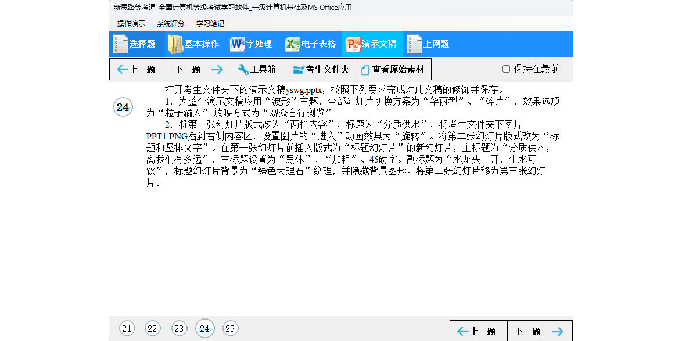This screenshot has height=341, width=682.
Task: Click bottom 上一题 button
Action: click(x=478, y=332)
